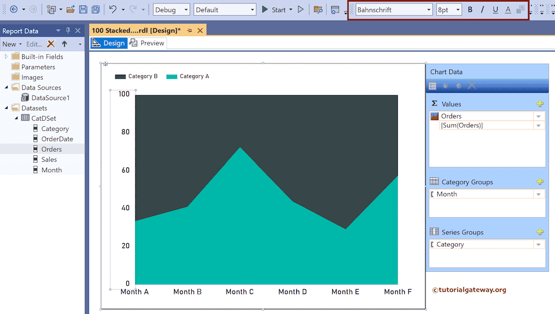Click the move up arrow in Report Data
555x314 pixels.
(x=64, y=44)
